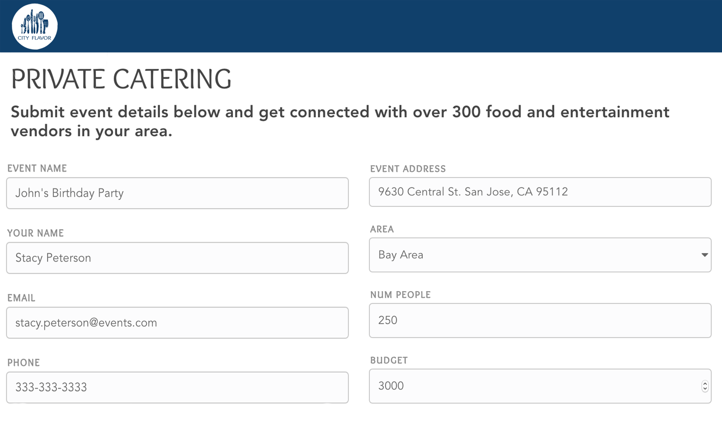The height and width of the screenshot is (429, 722).
Task: Decrease budget with the stepper down arrow
Action: tap(705, 389)
